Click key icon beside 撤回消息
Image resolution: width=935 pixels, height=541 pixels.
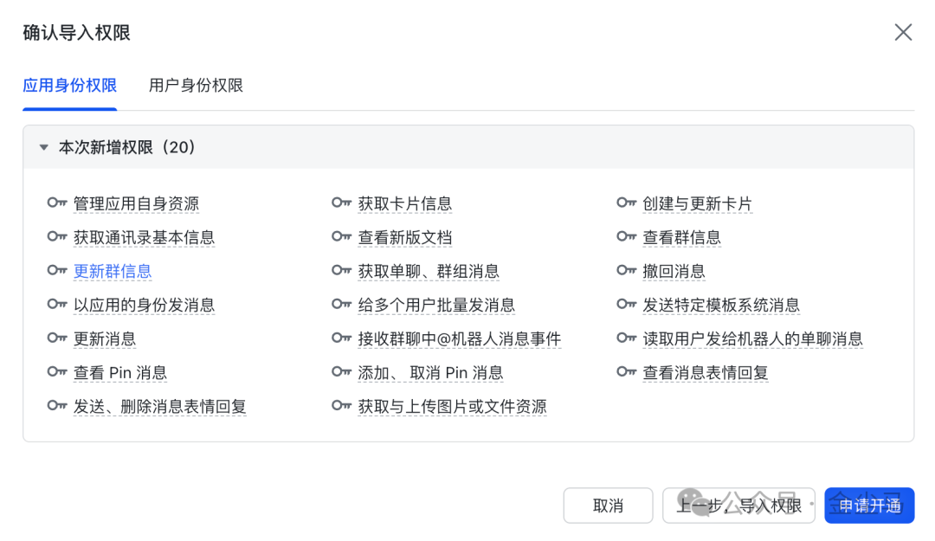pos(626,271)
